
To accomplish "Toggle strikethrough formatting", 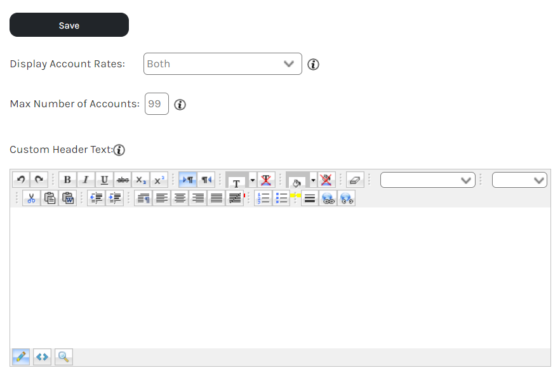I will [123, 180].
